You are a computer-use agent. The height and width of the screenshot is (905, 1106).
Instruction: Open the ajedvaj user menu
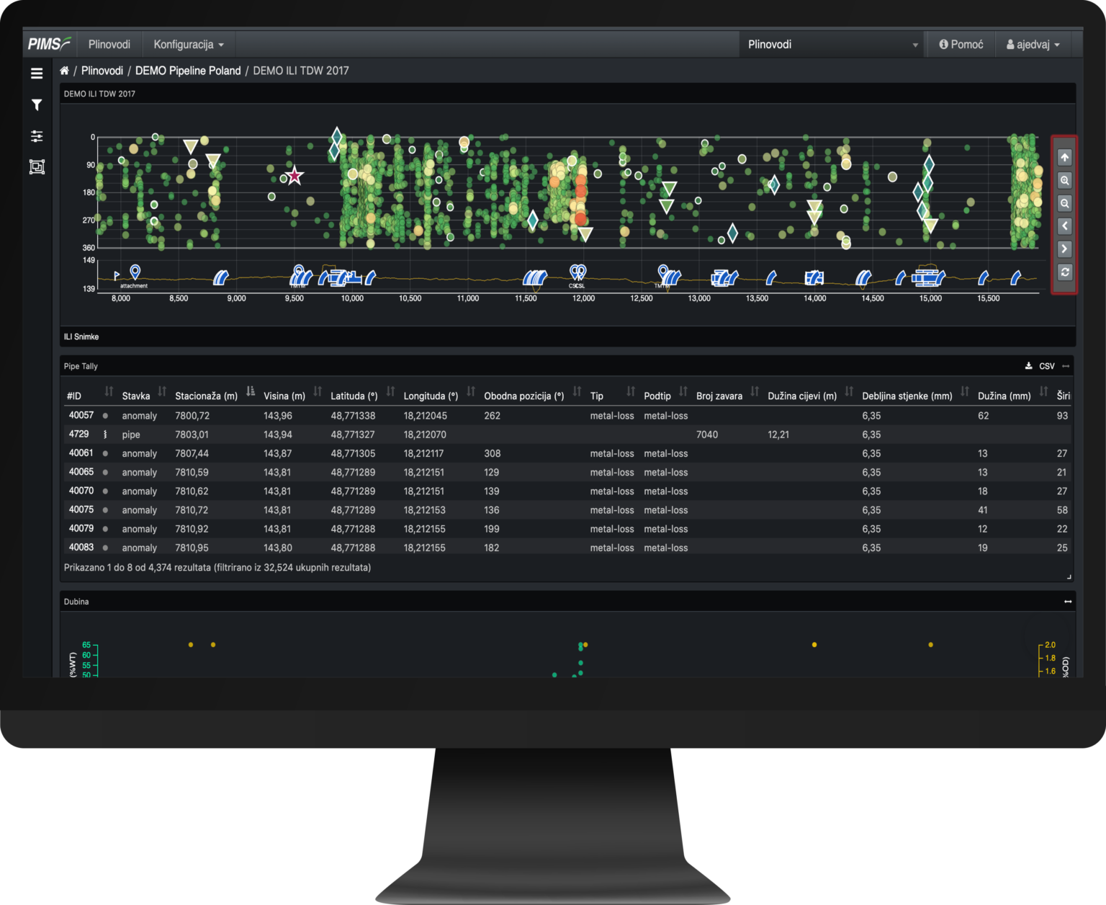coord(1035,44)
